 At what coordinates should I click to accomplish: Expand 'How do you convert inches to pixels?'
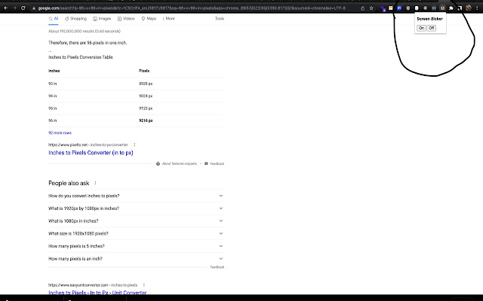pyautogui.click(x=136, y=196)
